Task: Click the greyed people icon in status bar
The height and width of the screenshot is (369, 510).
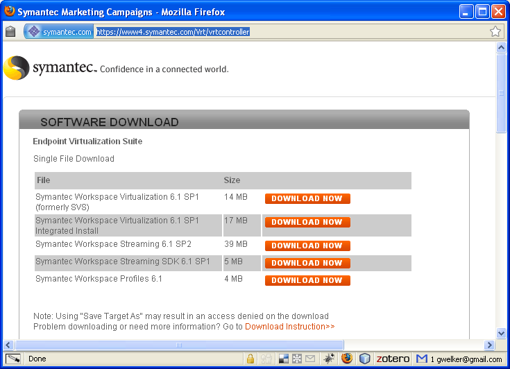Action: tap(266, 359)
